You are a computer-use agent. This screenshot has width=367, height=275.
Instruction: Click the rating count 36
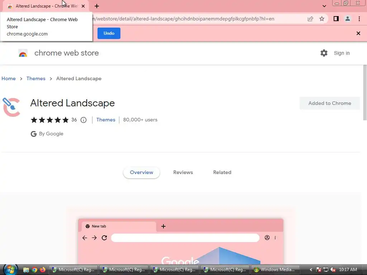(74, 120)
